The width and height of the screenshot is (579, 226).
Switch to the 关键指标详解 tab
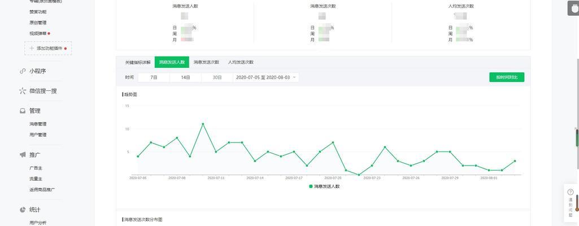click(x=138, y=62)
